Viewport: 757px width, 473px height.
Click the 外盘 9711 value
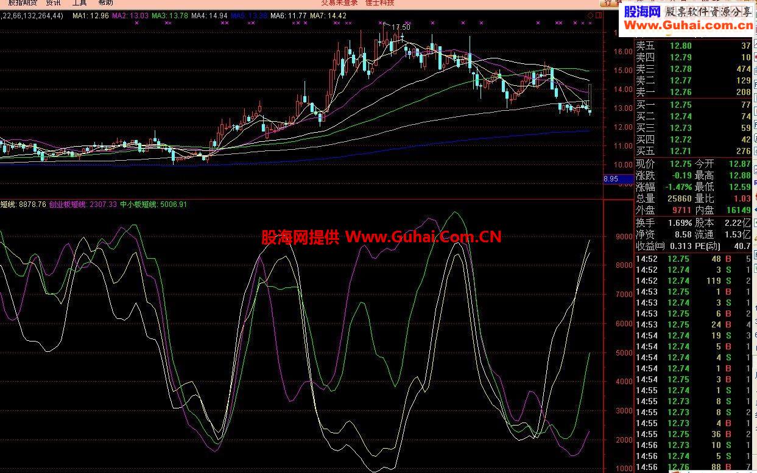[681, 210]
